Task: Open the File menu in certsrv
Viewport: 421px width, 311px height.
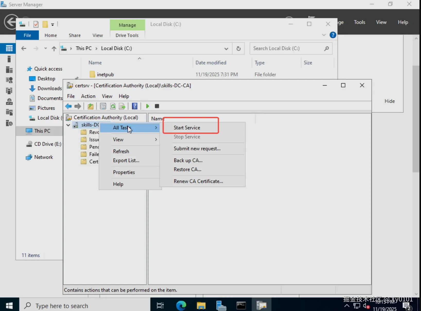Action: pyautogui.click(x=71, y=96)
